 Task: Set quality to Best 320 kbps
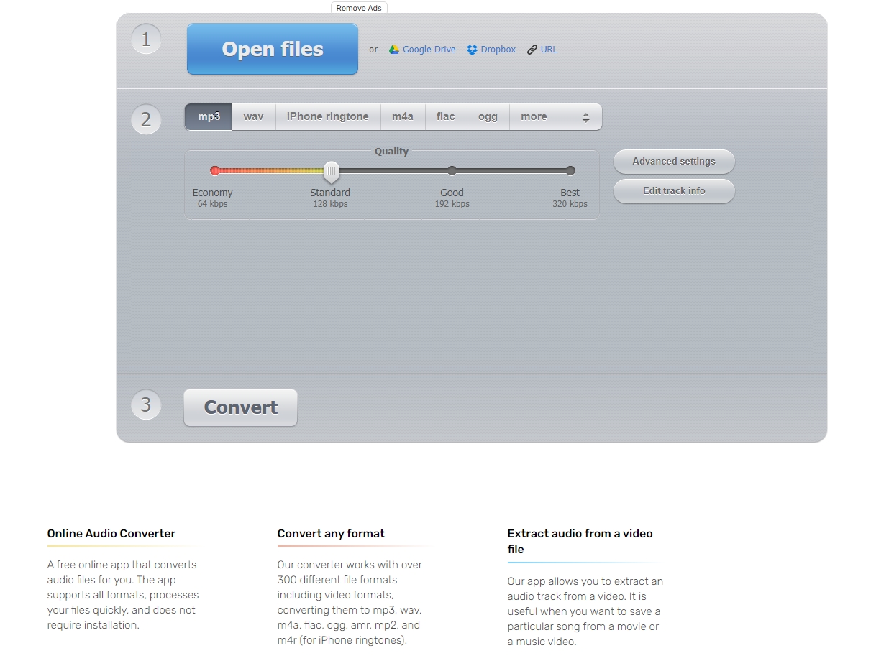point(570,171)
